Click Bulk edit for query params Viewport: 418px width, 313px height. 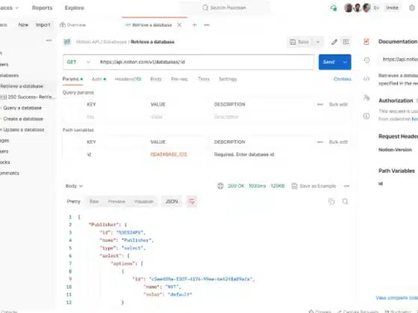tap(338, 104)
